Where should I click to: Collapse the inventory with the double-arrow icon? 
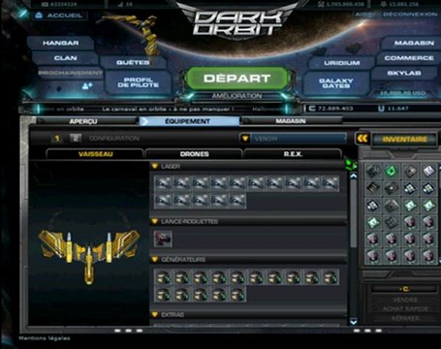click(x=362, y=139)
